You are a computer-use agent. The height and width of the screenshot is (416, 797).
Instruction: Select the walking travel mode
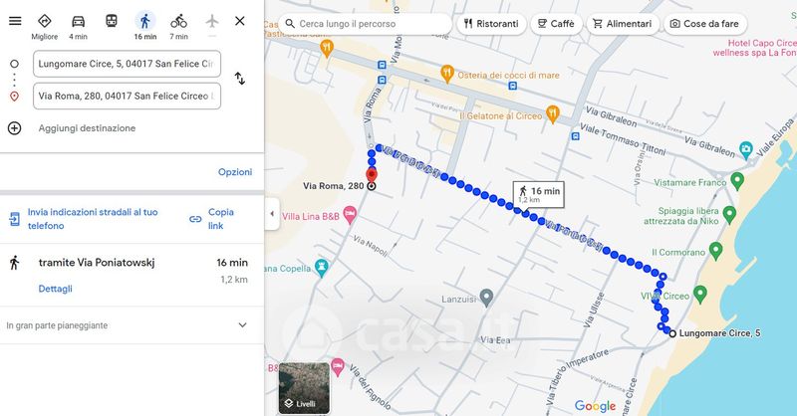click(145, 24)
